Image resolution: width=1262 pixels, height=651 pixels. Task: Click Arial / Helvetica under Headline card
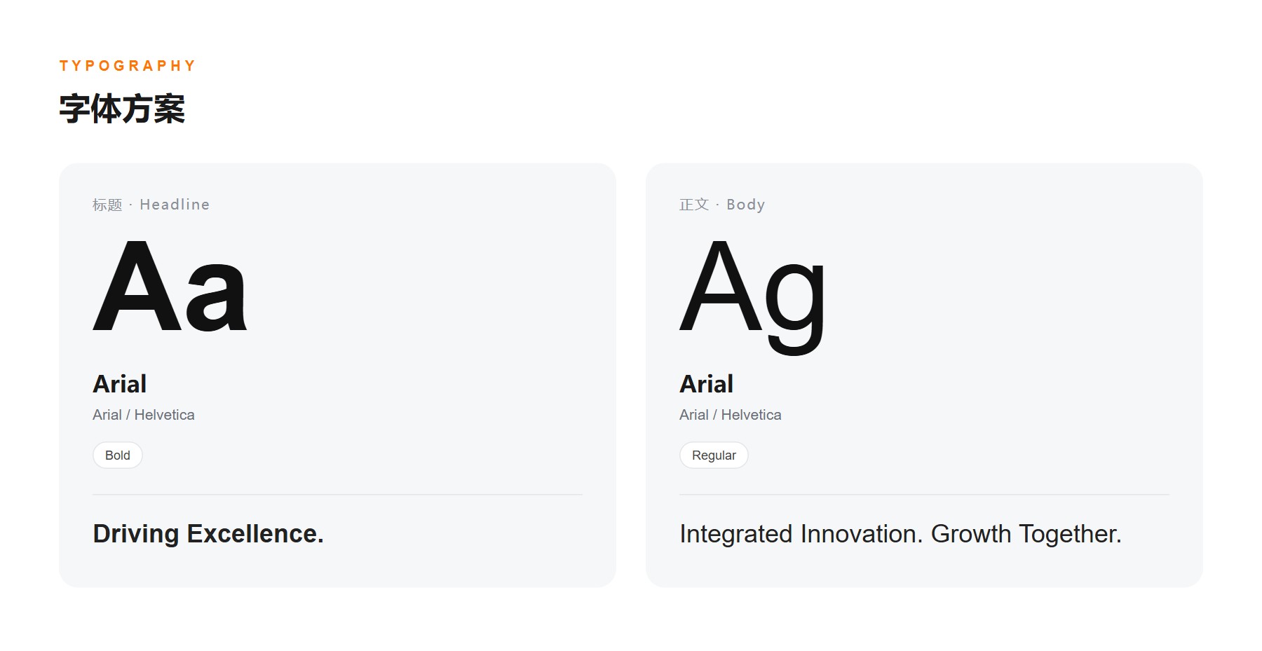[144, 415]
